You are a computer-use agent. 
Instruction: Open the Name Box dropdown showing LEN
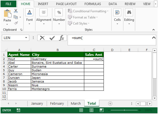point(26,38)
